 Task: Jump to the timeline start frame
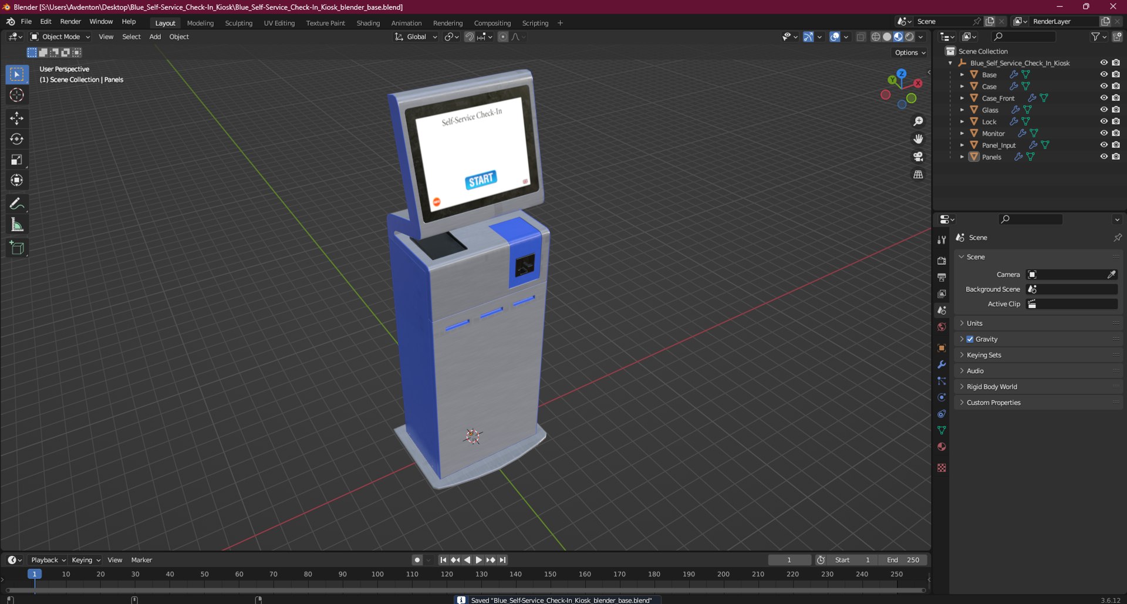[443, 560]
